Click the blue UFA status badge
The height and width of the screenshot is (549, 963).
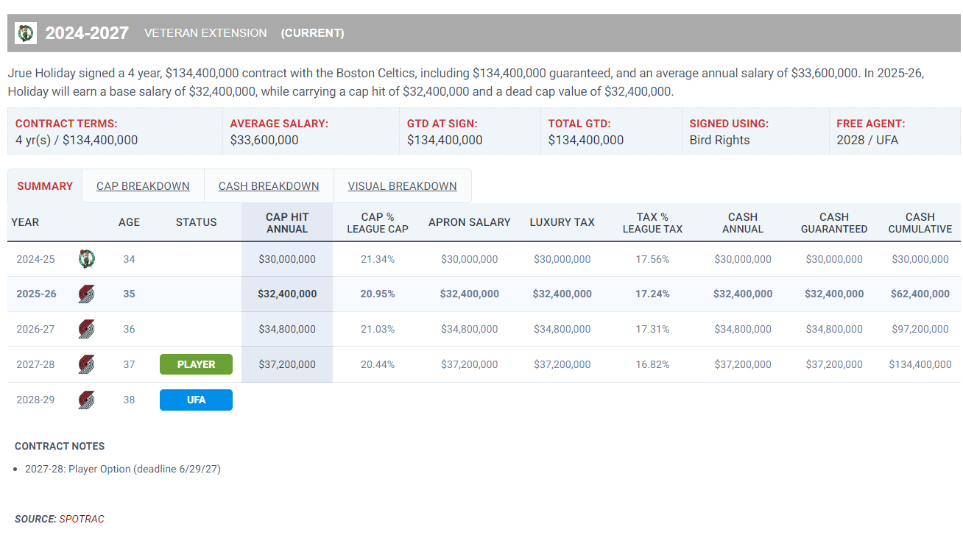196,400
